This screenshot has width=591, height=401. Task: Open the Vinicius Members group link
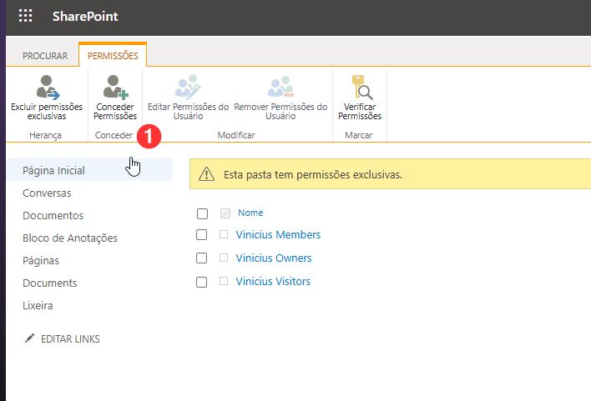278,235
